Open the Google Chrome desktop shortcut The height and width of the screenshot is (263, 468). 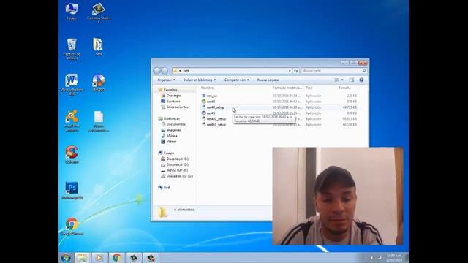(72, 226)
